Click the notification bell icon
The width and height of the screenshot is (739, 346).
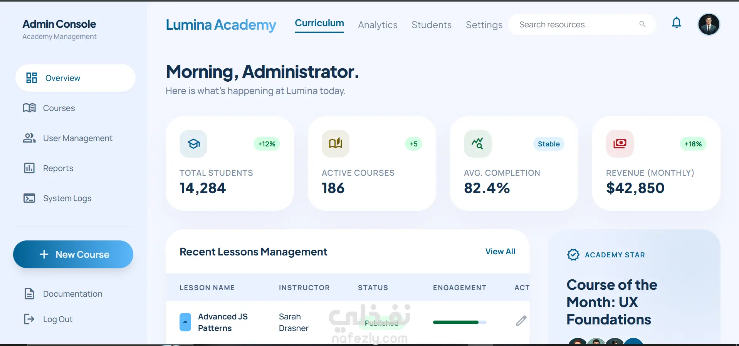coord(676,23)
